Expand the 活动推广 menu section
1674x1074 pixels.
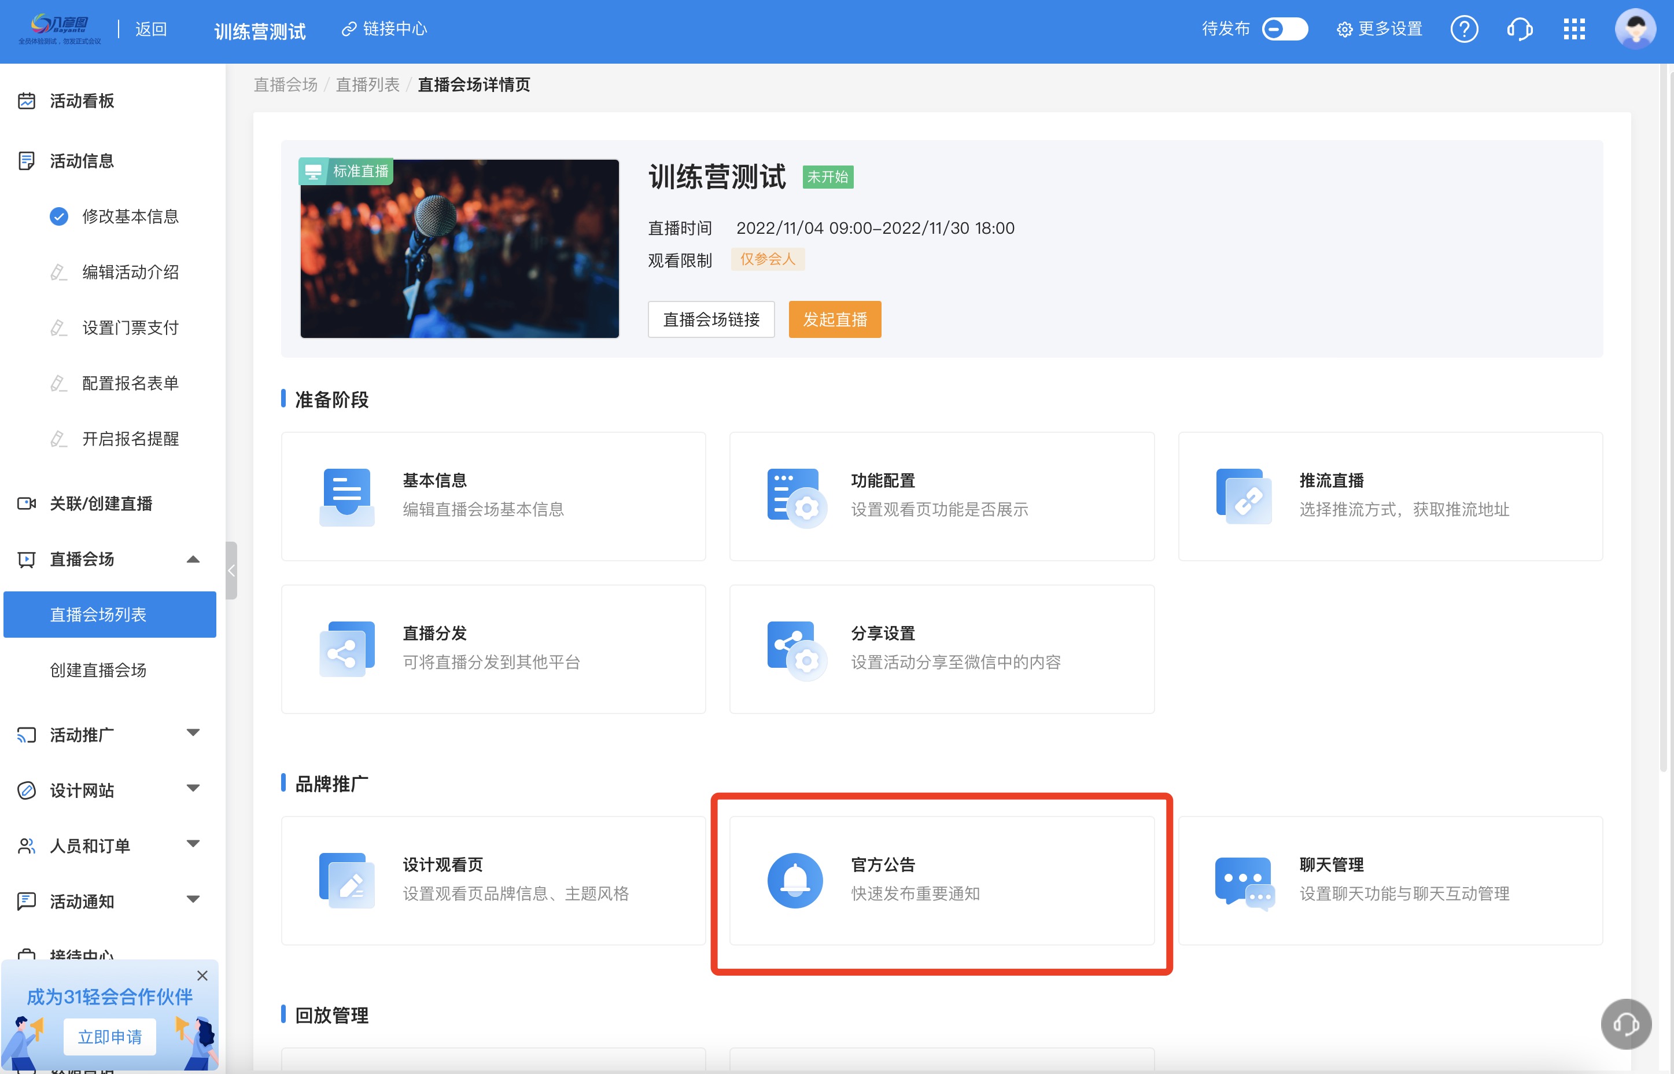click(x=193, y=733)
